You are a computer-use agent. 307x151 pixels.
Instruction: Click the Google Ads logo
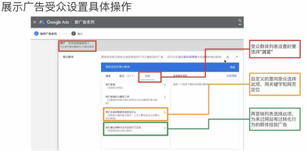(41, 22)
